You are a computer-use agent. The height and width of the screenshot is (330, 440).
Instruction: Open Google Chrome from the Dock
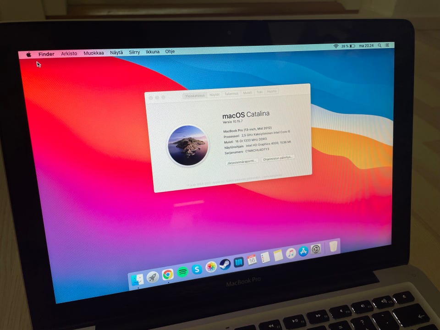click(x=168, y=275)
